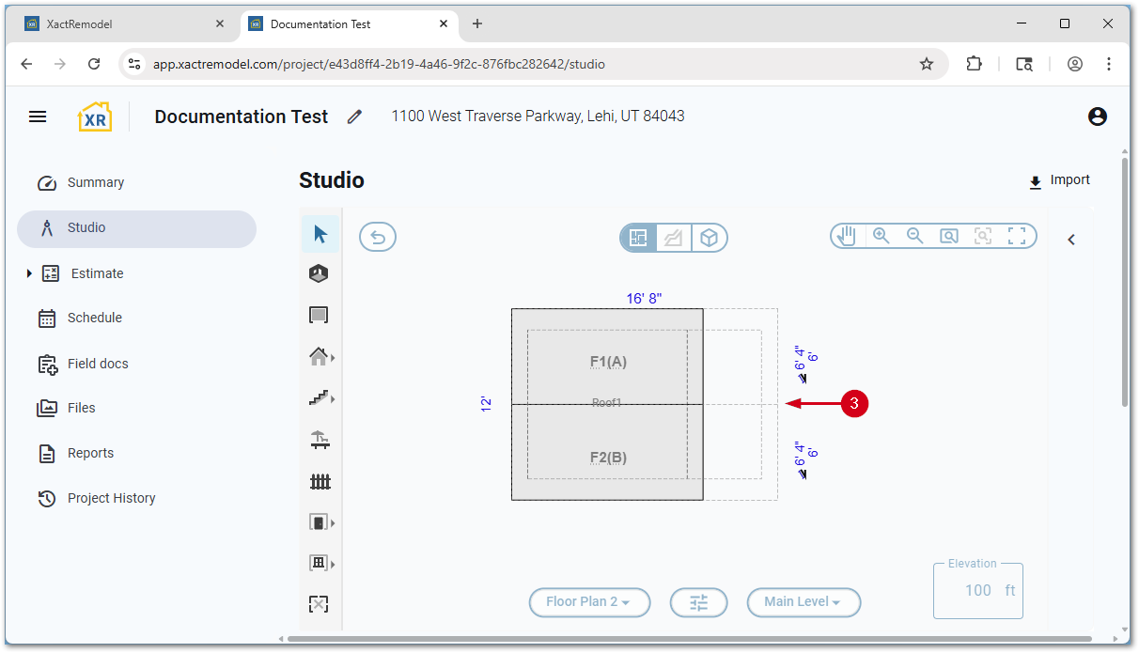Zoom out of the floor plan
The image size is (1139, 653).
point(914,237)
